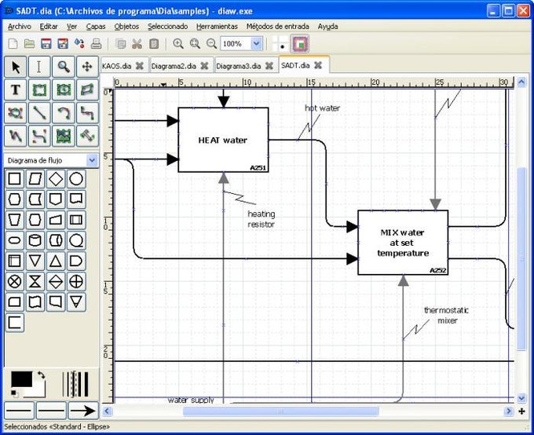Click the black foreground color swatch

(21, 378)
